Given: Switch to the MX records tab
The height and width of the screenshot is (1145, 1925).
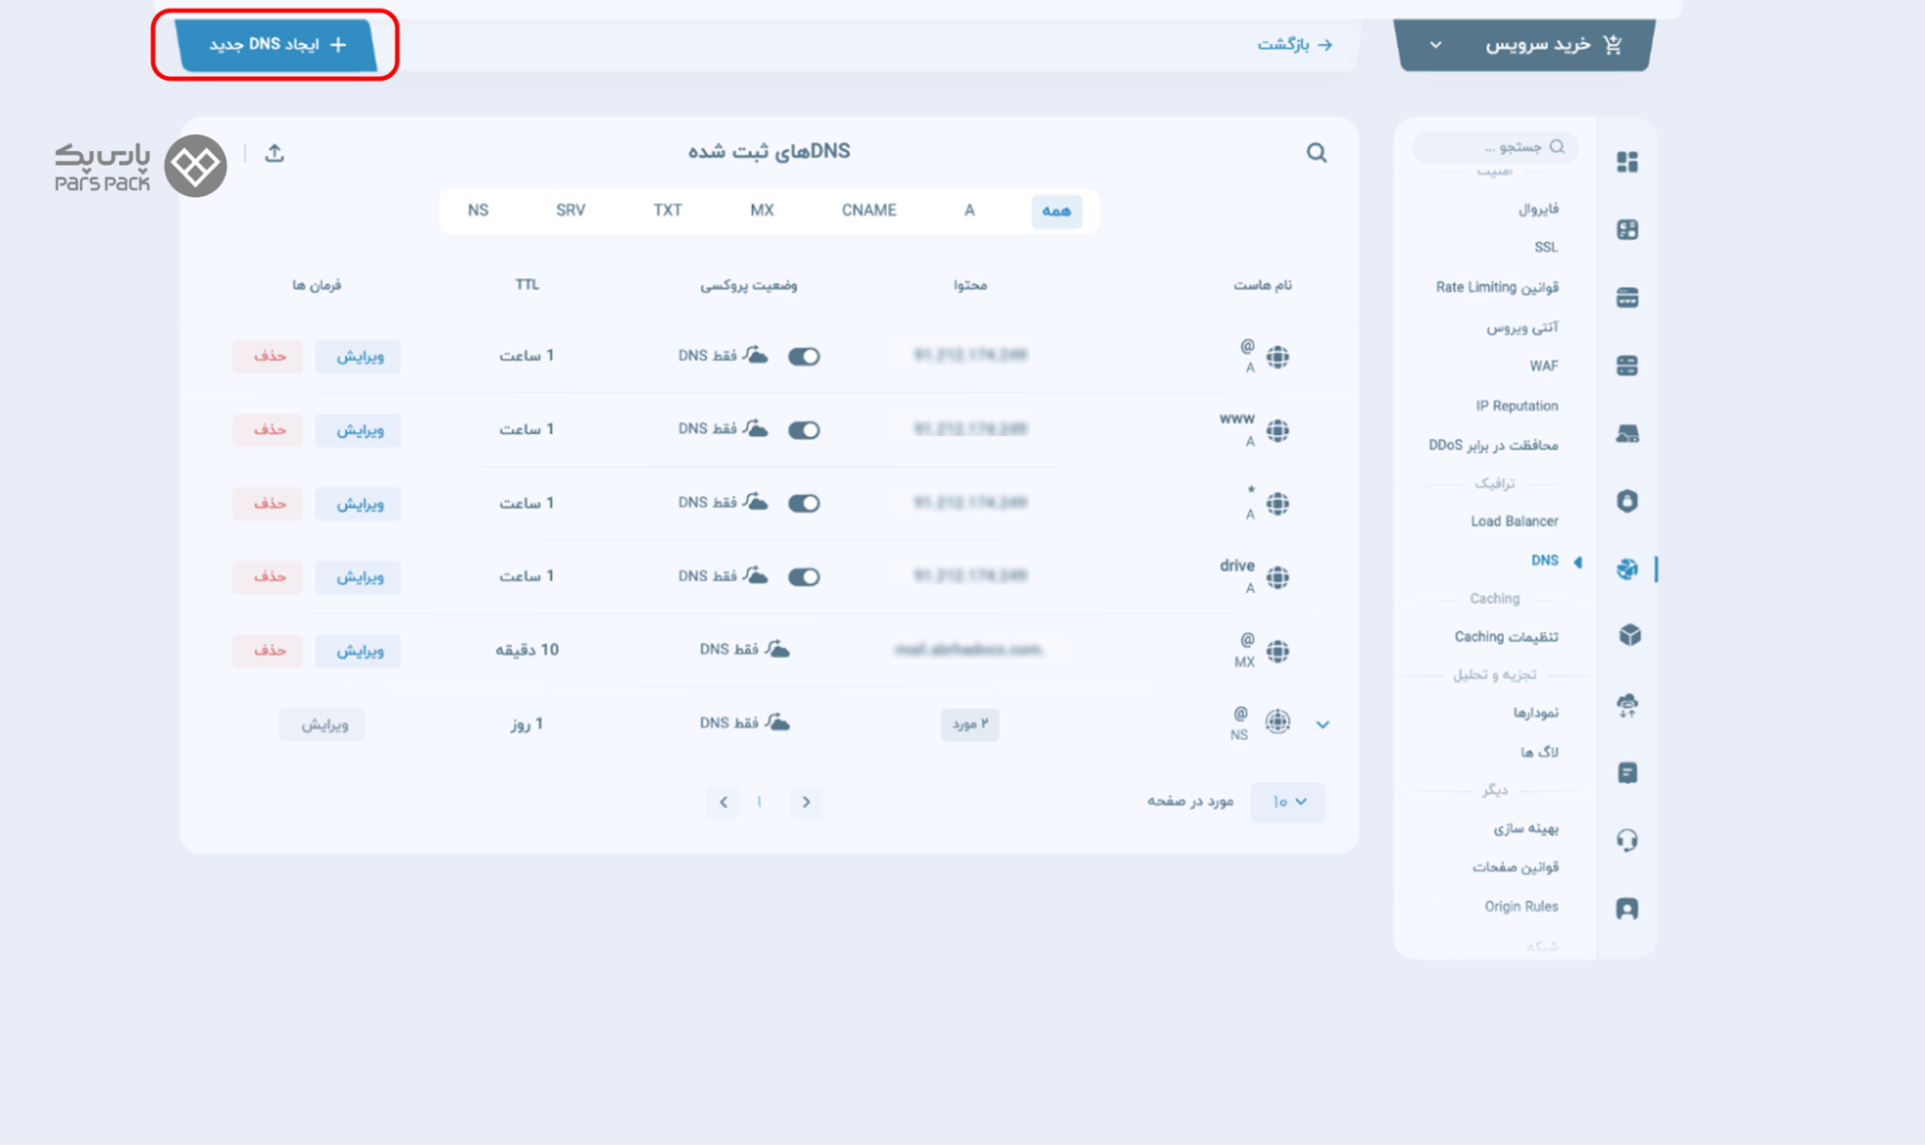Looking at the screenshot, I should click(x=761, y=210).
